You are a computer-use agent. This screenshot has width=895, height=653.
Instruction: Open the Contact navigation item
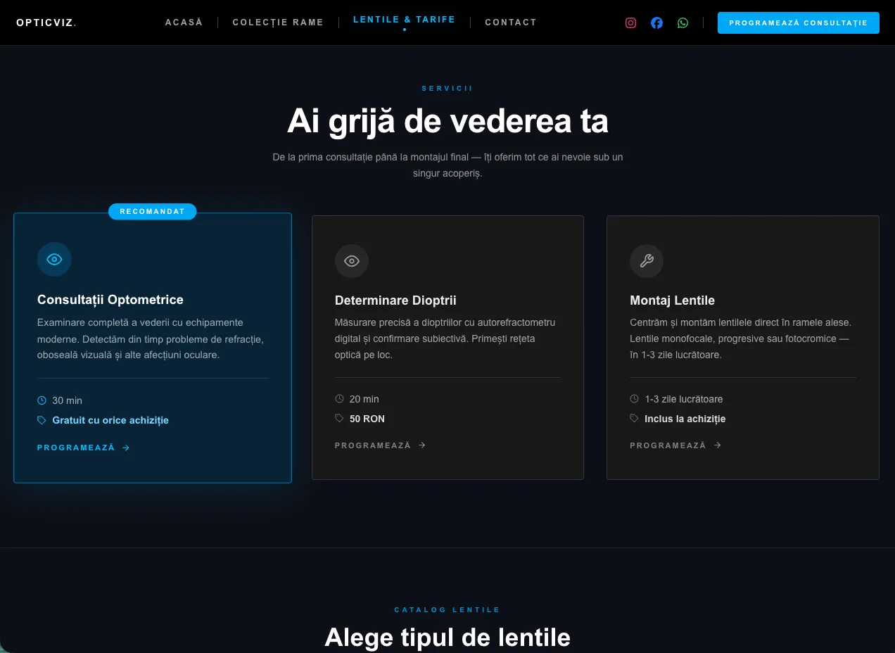[511, 23]
